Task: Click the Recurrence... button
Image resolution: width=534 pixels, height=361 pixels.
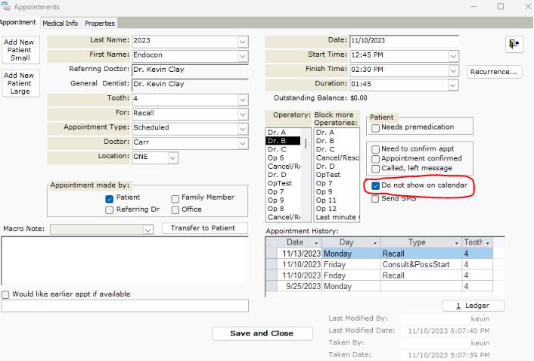Action: [494, 72]
